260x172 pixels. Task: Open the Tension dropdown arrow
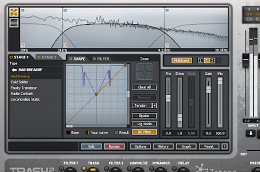tap(155, 106)
